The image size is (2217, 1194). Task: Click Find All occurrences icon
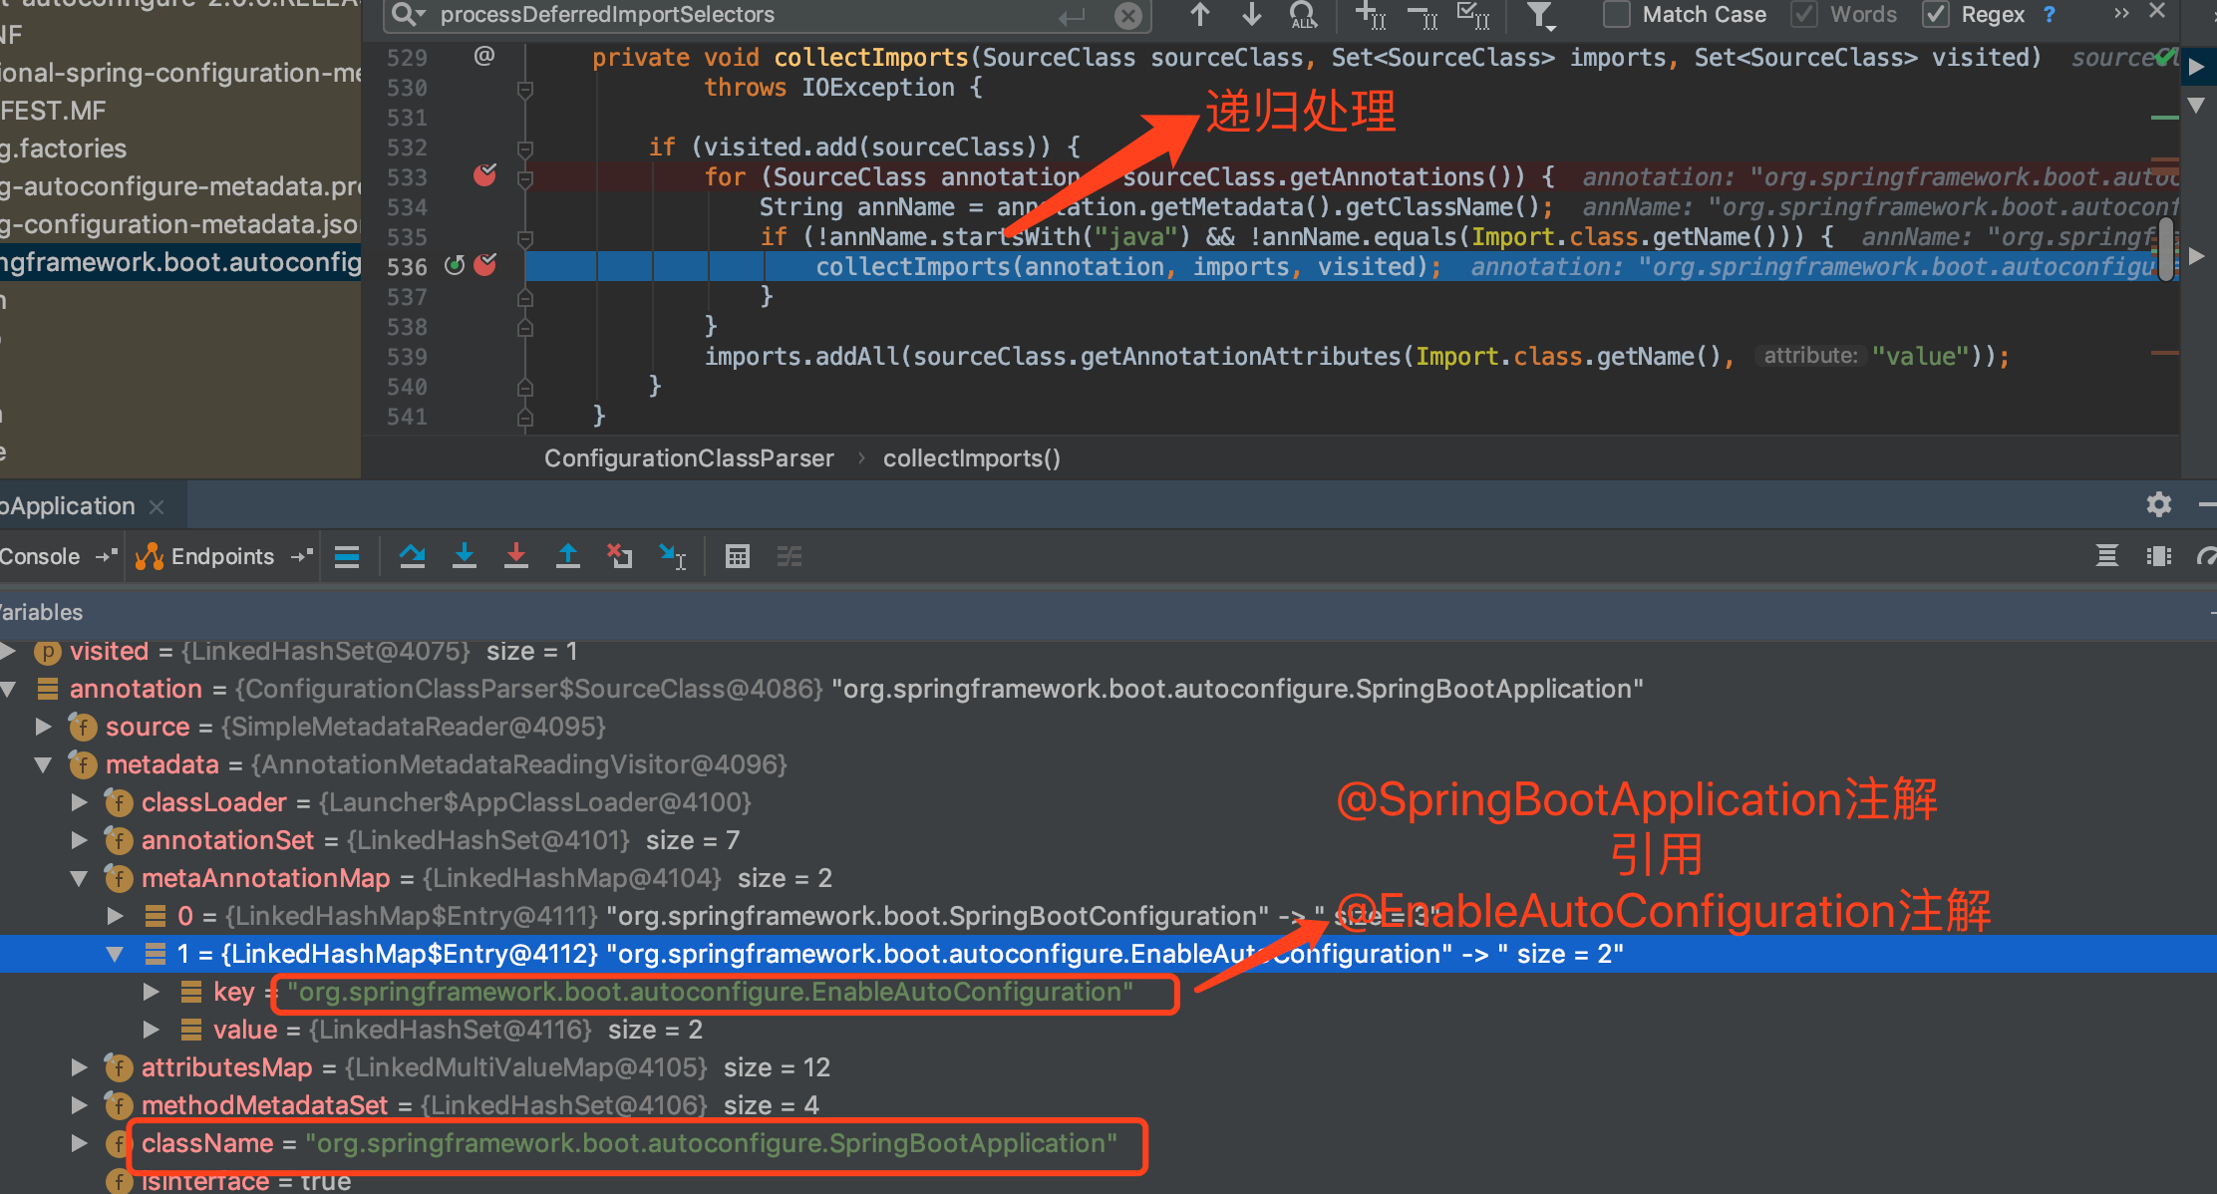[1303, 14]
